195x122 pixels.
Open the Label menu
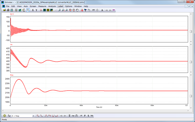61,6
